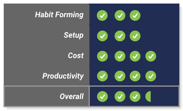Screen dimensions: 183x111
Task: Select the fourth checkmark in Productivity row
Action: point(151,76)
